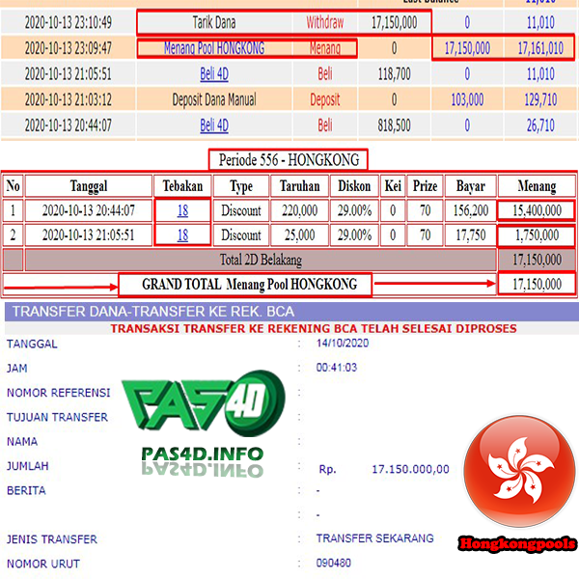The height and width of the screenshot is (579, 579).
Task: Select the Periode 556 - HONGKONG heading
Action: [289, 160]
